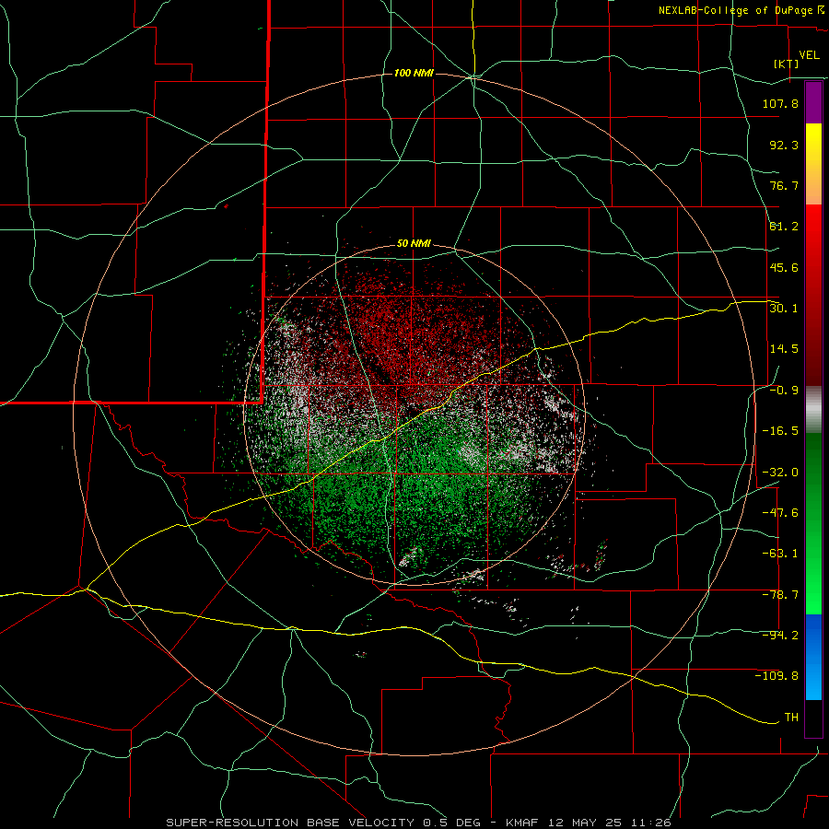Click the Super-Resolution Base Velocity caption
The height and width of the screenshot is (829, 829).
pos(418,823)
